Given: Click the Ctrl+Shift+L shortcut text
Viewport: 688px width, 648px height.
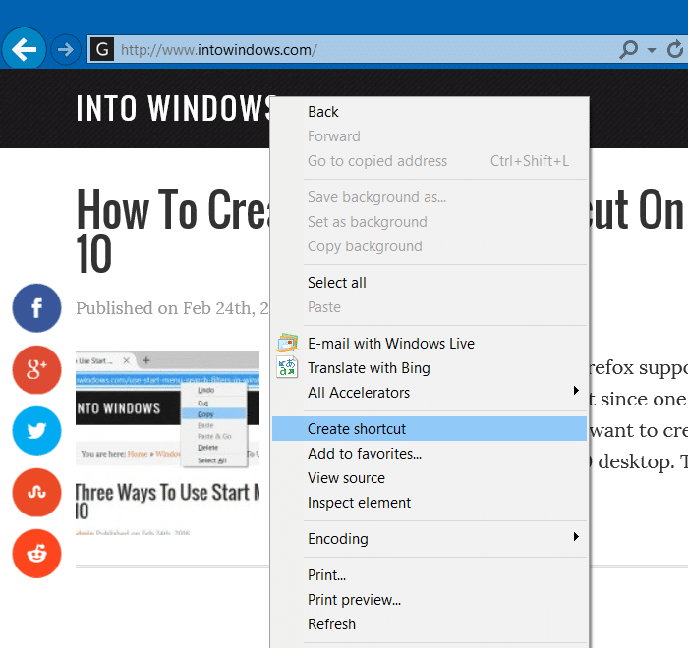Looking at the screenshot, I should [x=530, y=161].
